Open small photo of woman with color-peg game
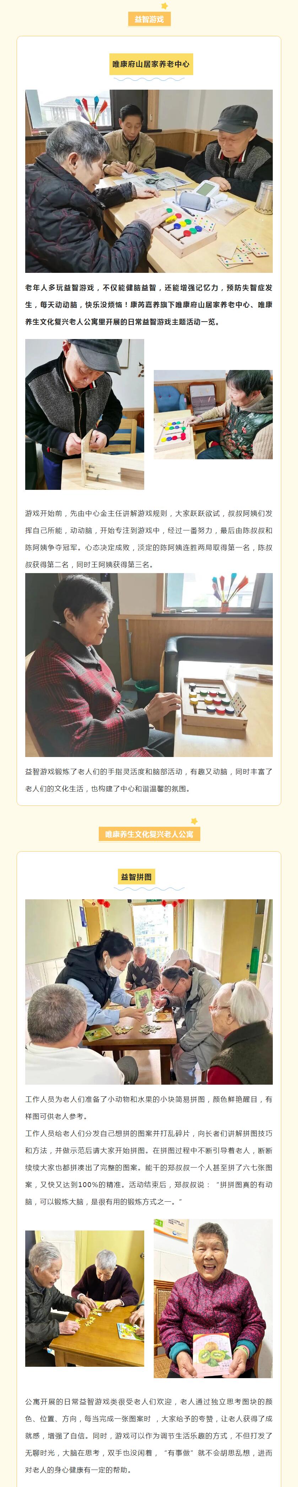This screenshot has width=298, height=1487. pyautogui.click(x=213, y=414)
